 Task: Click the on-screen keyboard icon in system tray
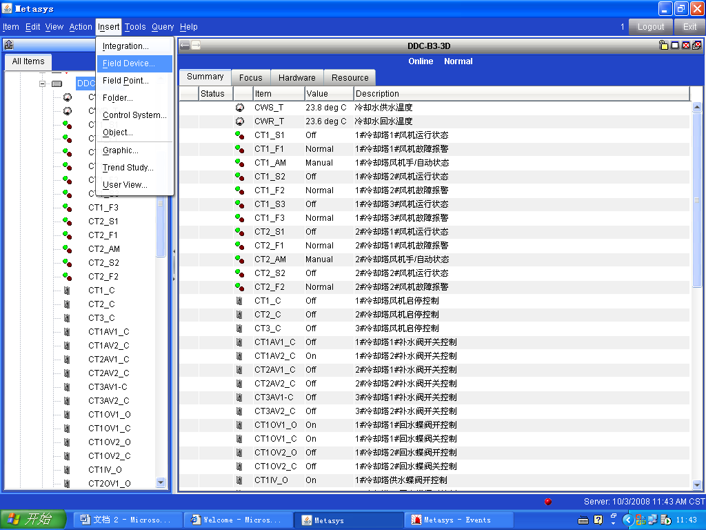583,520
